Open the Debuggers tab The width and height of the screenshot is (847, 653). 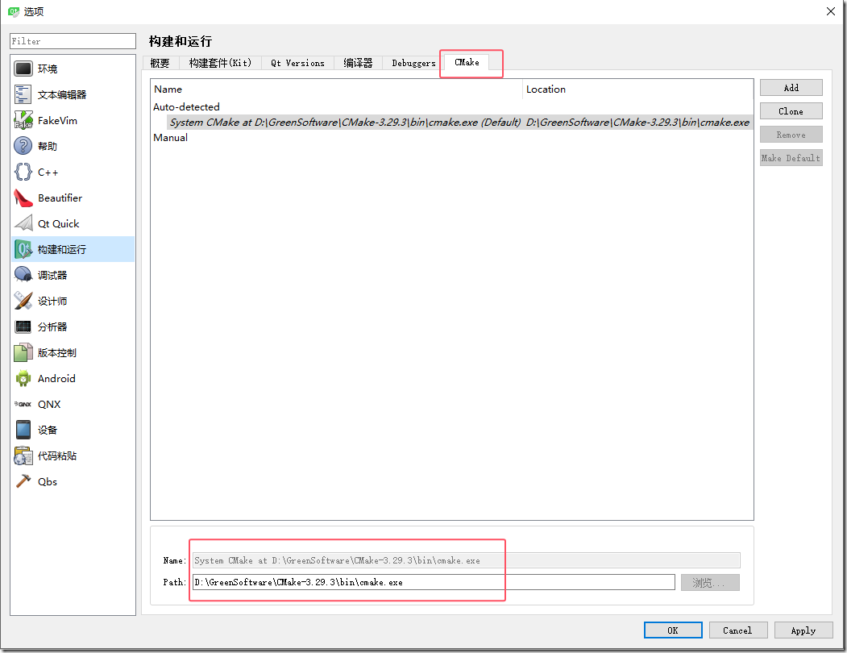click(413, 63)
